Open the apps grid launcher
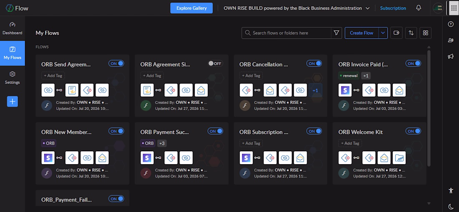Viewport: 459px width, 212px height. 454,8
